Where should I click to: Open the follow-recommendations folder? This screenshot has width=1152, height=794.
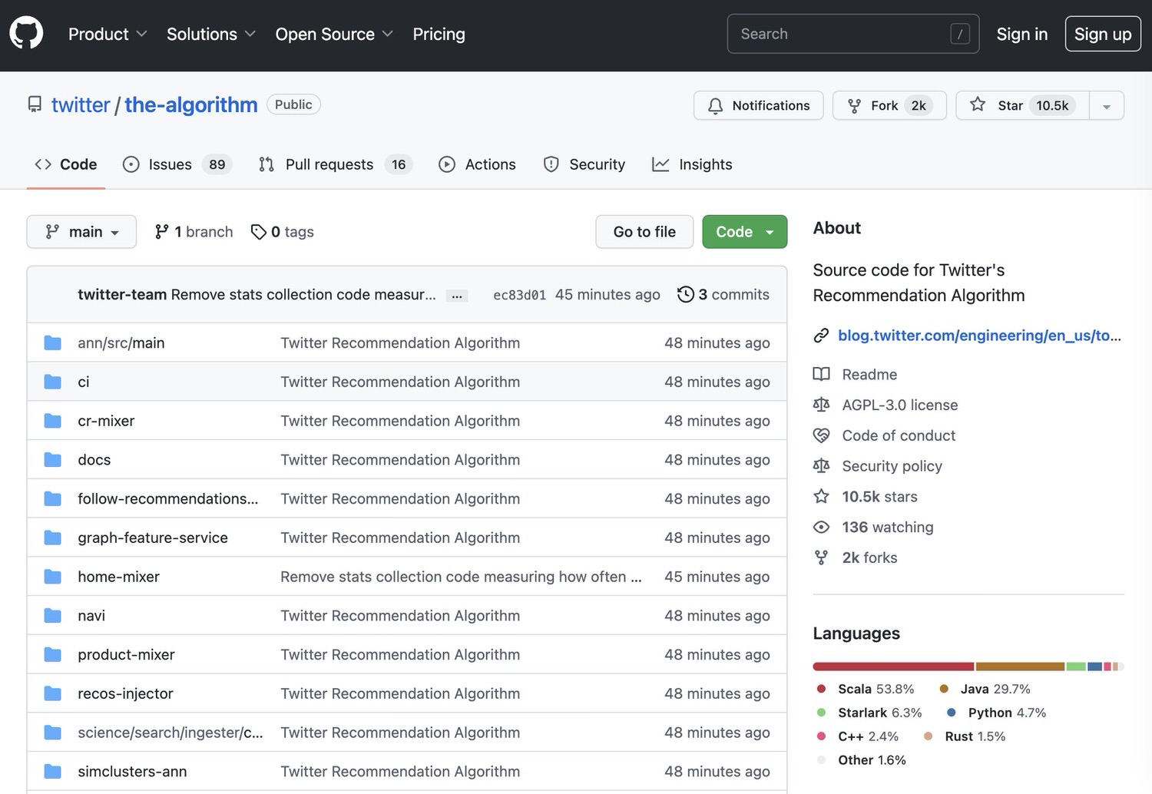167,498
